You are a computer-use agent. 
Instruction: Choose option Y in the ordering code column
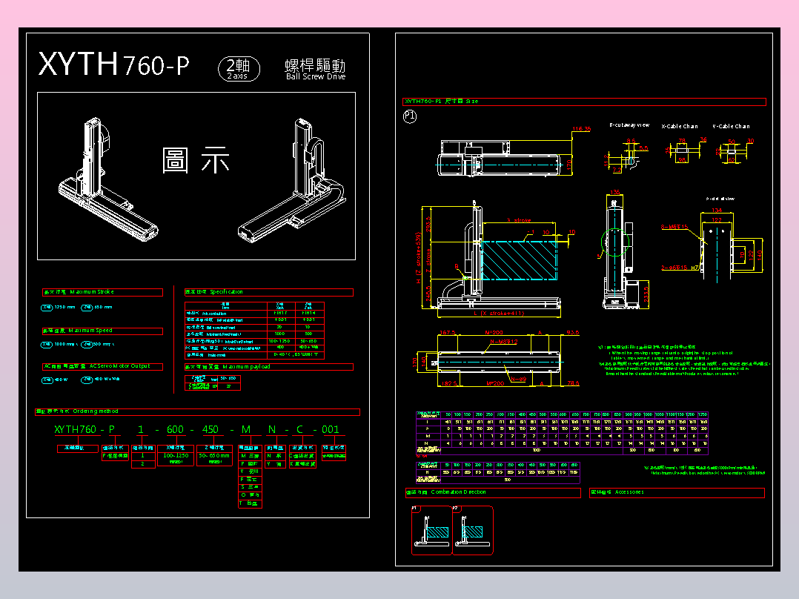(x=250, y=471)
